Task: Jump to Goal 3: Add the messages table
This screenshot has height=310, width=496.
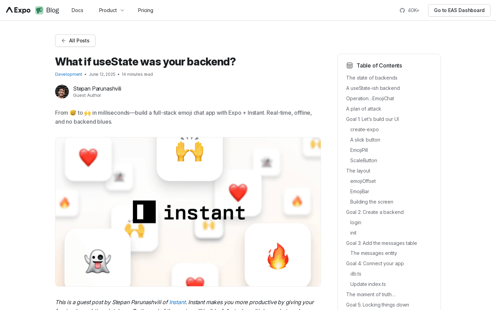Action: pyautogui.click(x=381, y=243)
